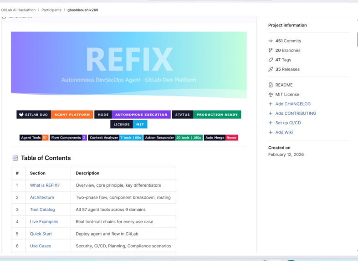Viewport: 358px width, 261px height.
Task: Click the Table of Contents document emoji
Action: click(15, 158)
